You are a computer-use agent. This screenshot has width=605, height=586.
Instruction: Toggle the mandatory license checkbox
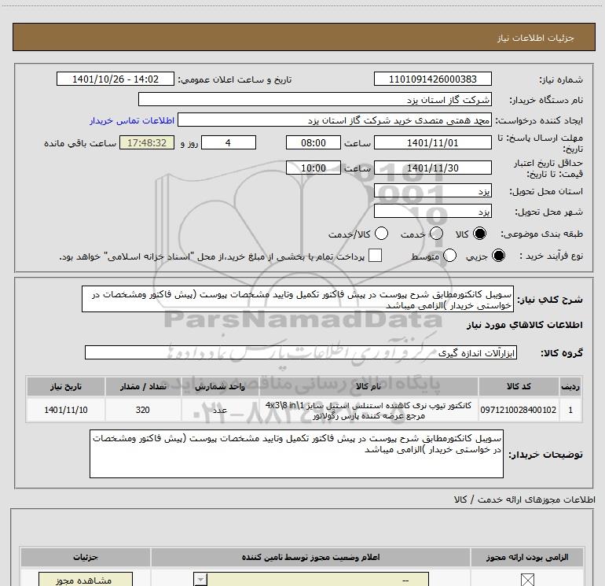point(527,580)
